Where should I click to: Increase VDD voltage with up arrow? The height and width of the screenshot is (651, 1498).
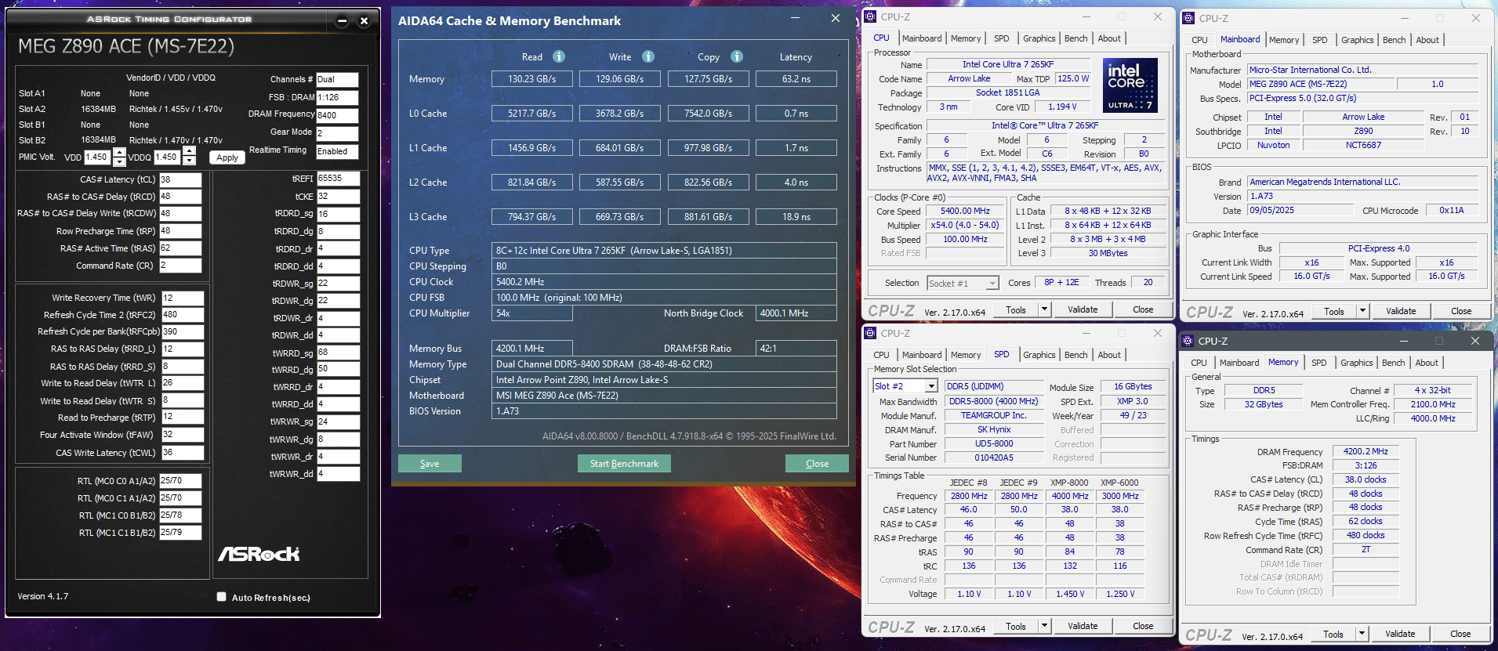pos(119,152)
